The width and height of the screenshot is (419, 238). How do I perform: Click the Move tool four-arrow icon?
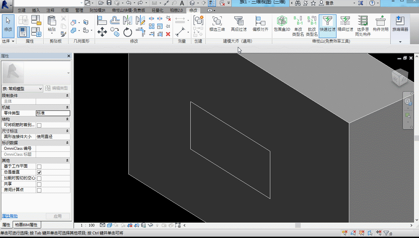click(102, 32)
